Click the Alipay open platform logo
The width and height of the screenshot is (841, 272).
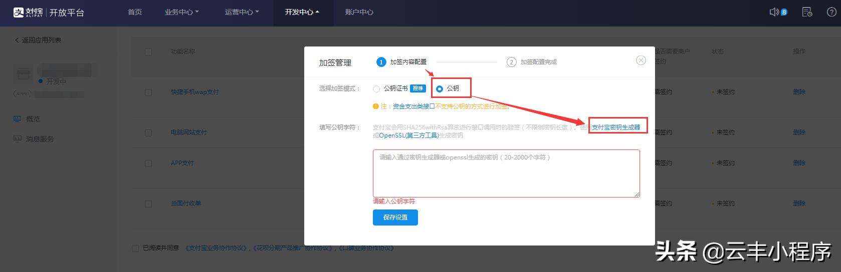pos(49,12)
